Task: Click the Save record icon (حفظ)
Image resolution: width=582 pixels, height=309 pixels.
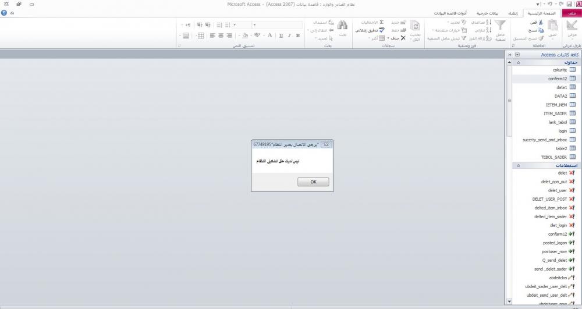Action: click(x=403, y=30)
